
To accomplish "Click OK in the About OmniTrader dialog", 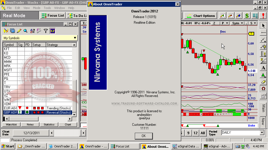I will pos(144,136).
